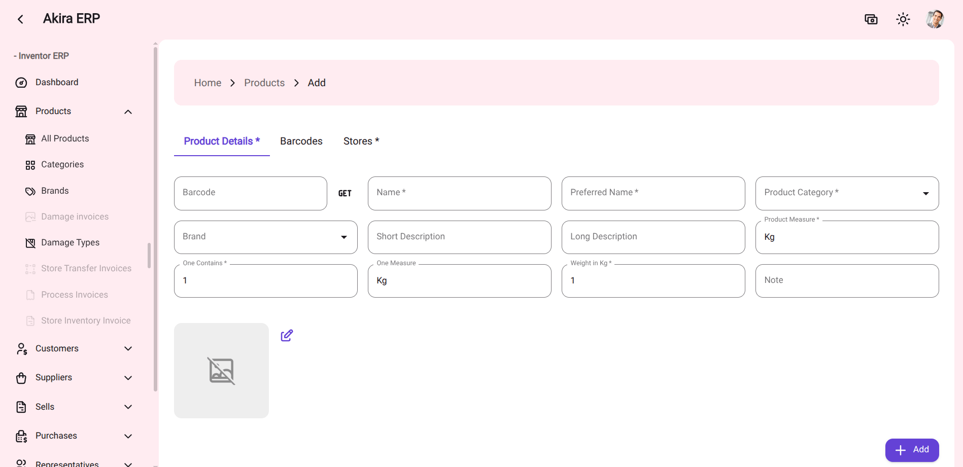Go to Products in breadcrumb

(264, 83)
